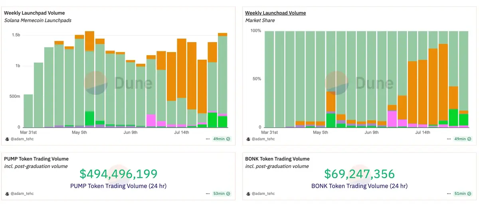This screenshot has width=479, height=204.
Task: Click the checkmark icon beside 53min
Action: pos(228,194)
